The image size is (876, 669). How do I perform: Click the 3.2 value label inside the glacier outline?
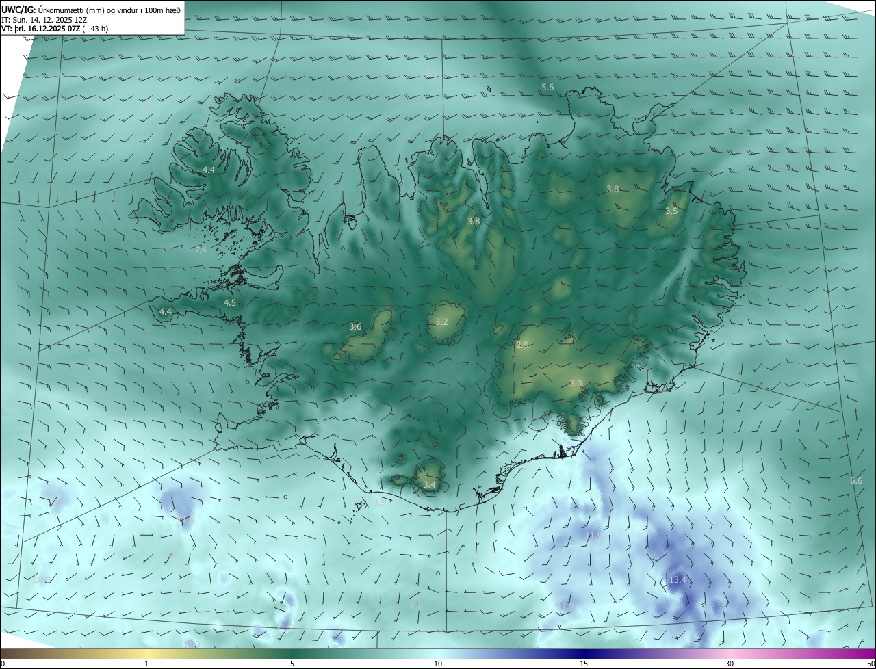tap(441, 322)
